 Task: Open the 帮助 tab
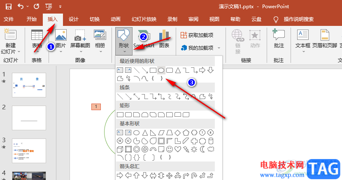(x=235, y=19)
